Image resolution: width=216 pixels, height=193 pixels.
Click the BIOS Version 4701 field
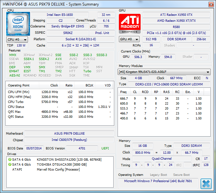coord(82,148)
